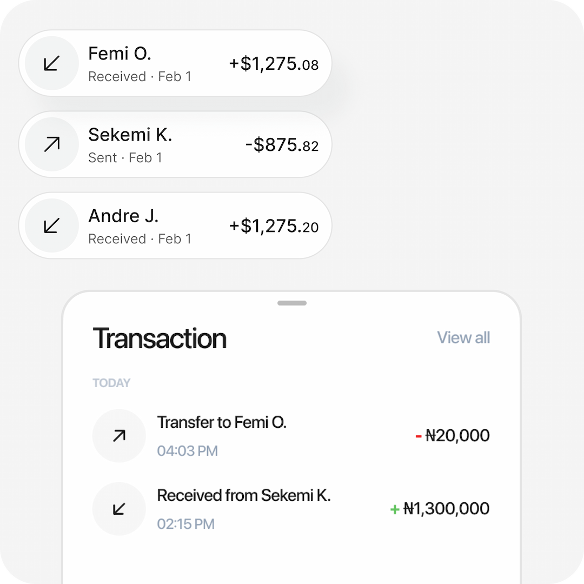The image size is (584, 584).
Task: Click the -₦20,000 amount
Action: [x=453, y=435]
